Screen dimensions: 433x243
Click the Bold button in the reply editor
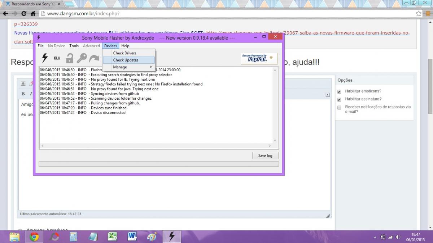pos(23,94)
